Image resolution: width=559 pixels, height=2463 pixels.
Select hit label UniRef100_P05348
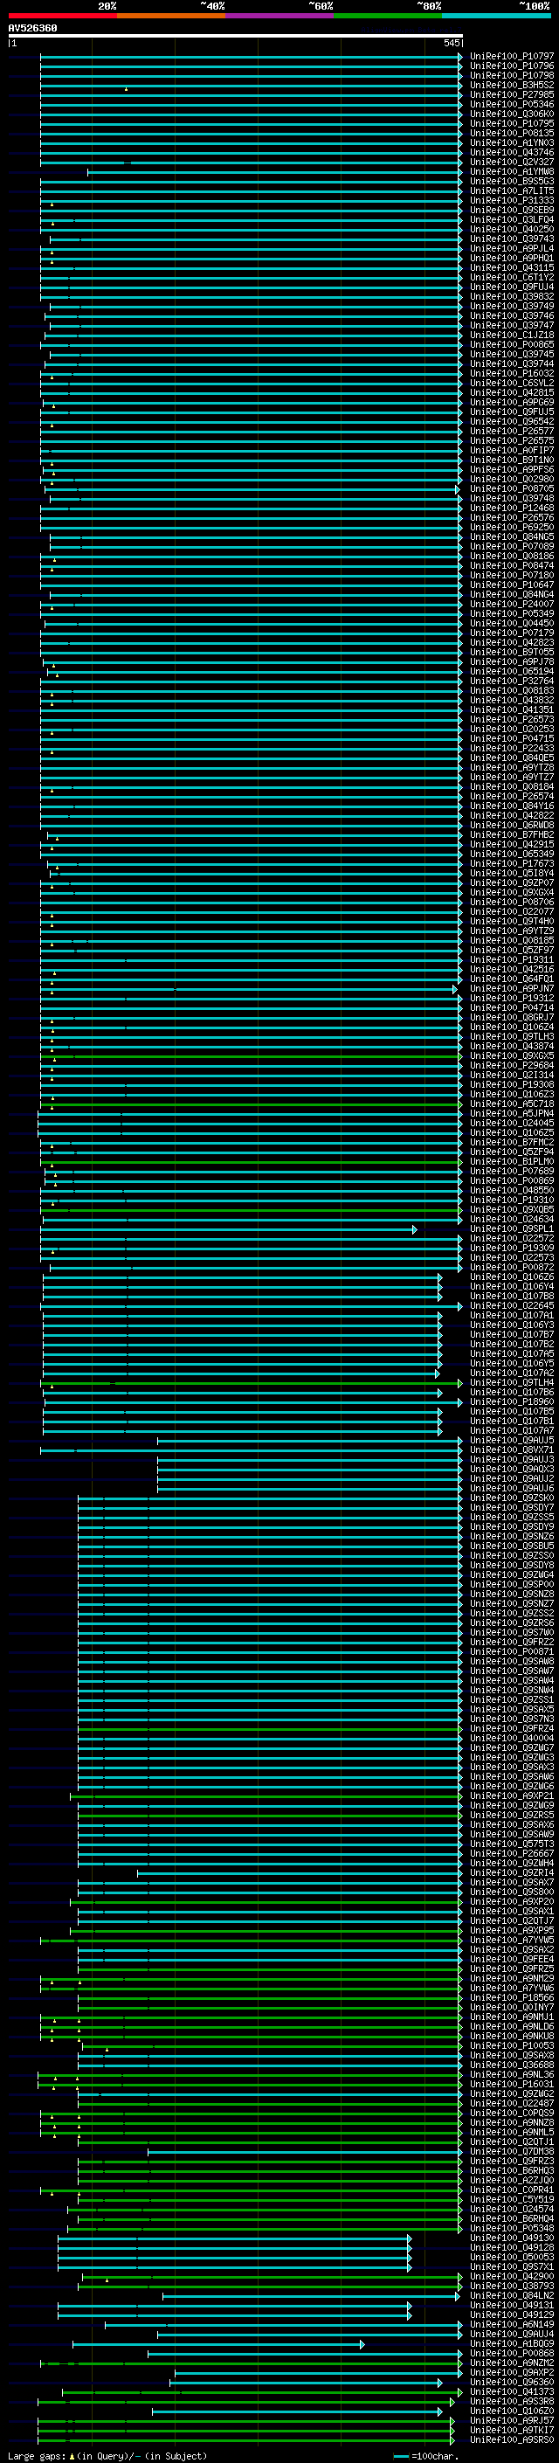click(512, 2227)
